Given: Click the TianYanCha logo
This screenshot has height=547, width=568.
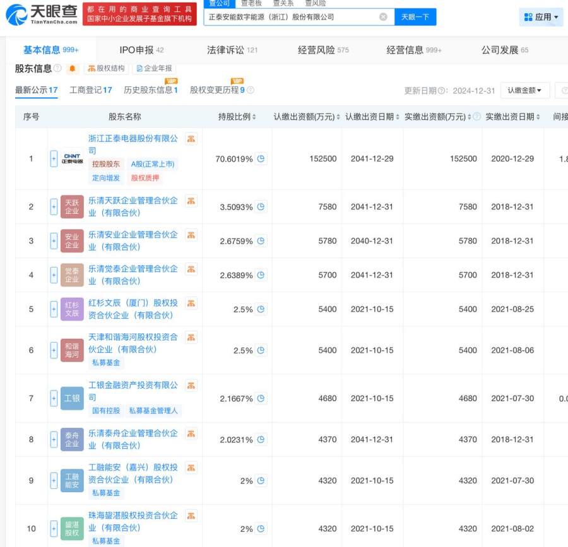Looking at the screenshot, I should (x=42, y=14).
